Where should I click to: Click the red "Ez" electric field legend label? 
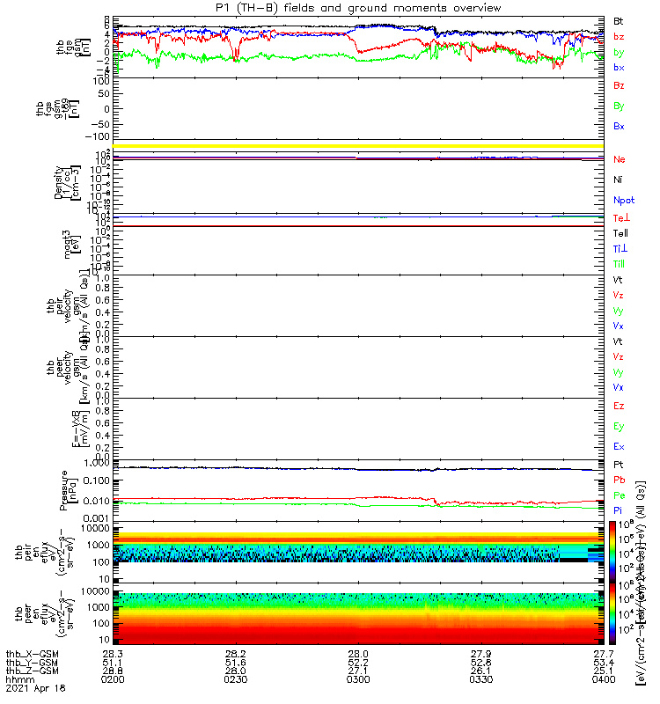coord(619,406)
